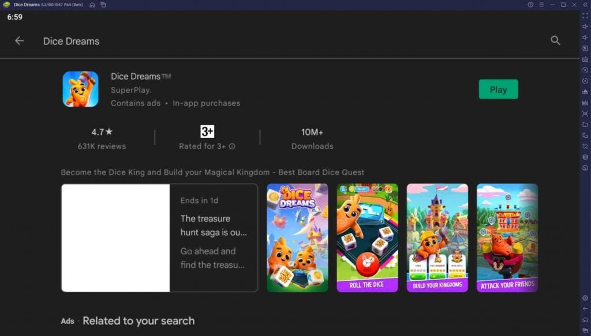Image resolution: width=591 pixels, height=336 pixels.
Task: Click the Related to your search heading
Action: pos(139,321)
